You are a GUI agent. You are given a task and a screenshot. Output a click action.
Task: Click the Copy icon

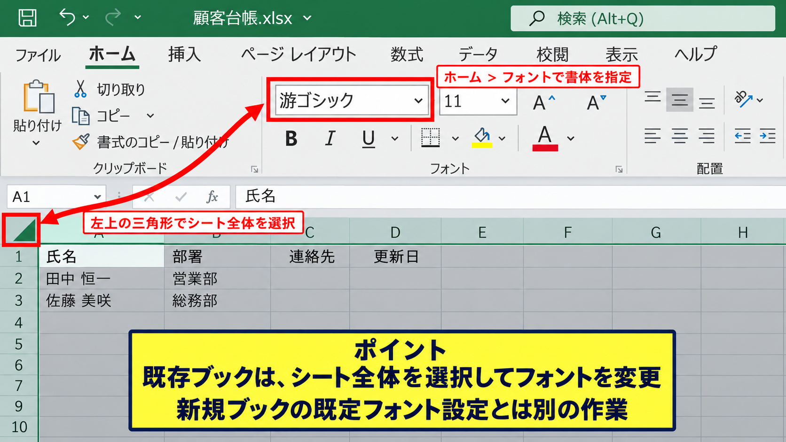pyautogui.click(x=80, y=116)
